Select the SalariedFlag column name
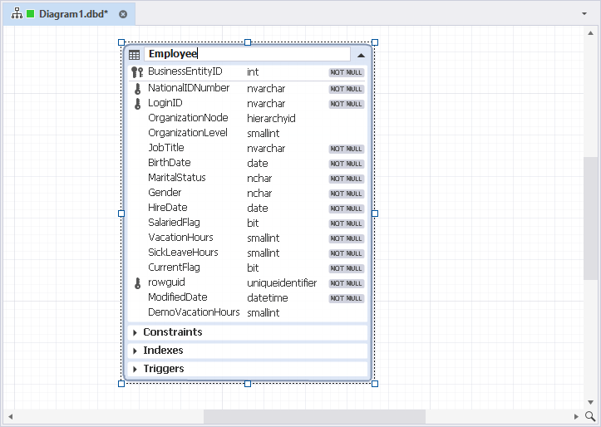The height and width of the screenshot is (427, 601). (174, 223)
